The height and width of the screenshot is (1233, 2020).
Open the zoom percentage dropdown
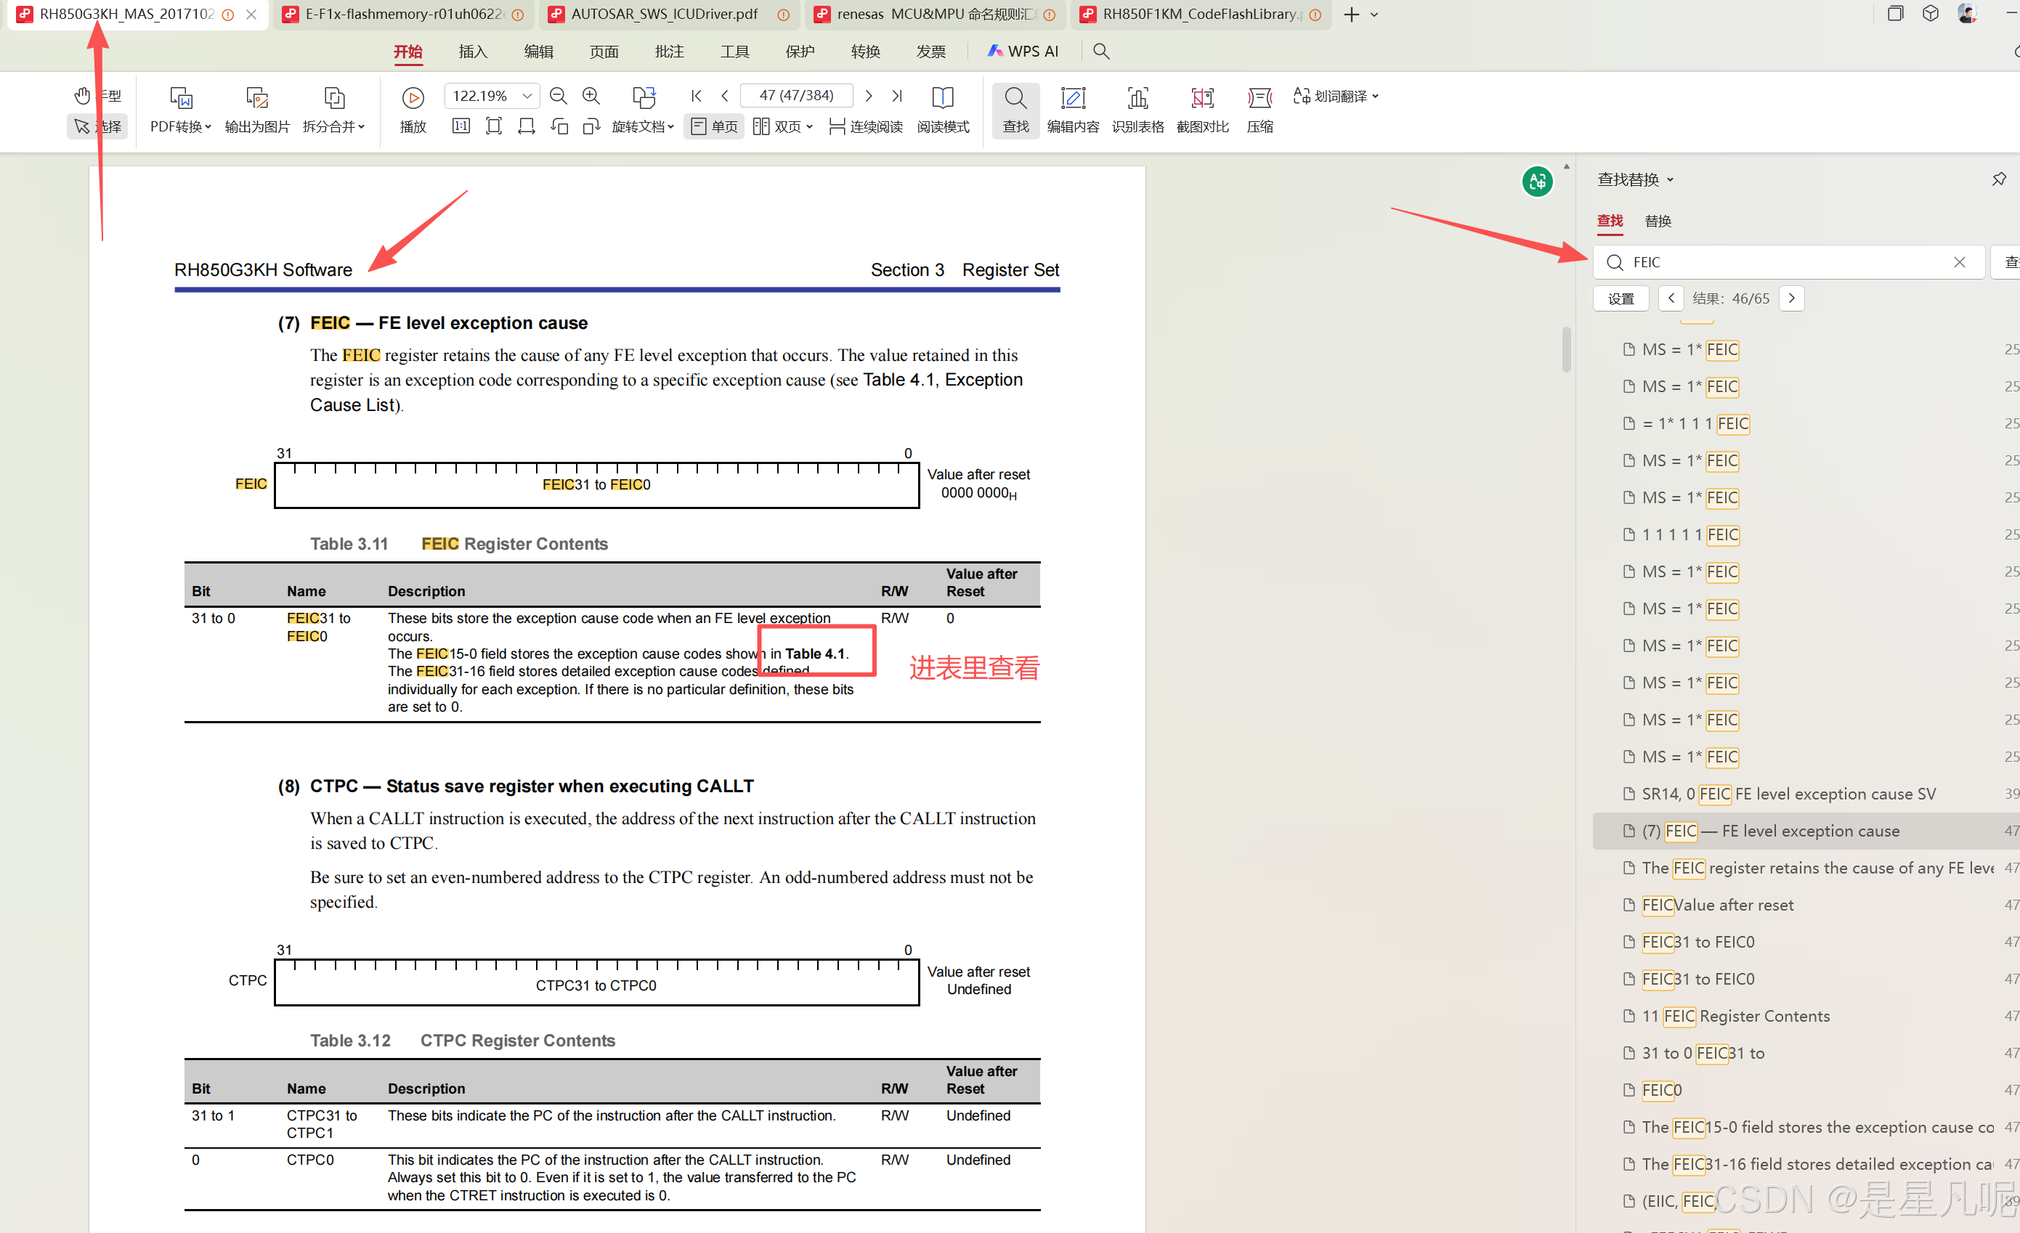point(527,96)
